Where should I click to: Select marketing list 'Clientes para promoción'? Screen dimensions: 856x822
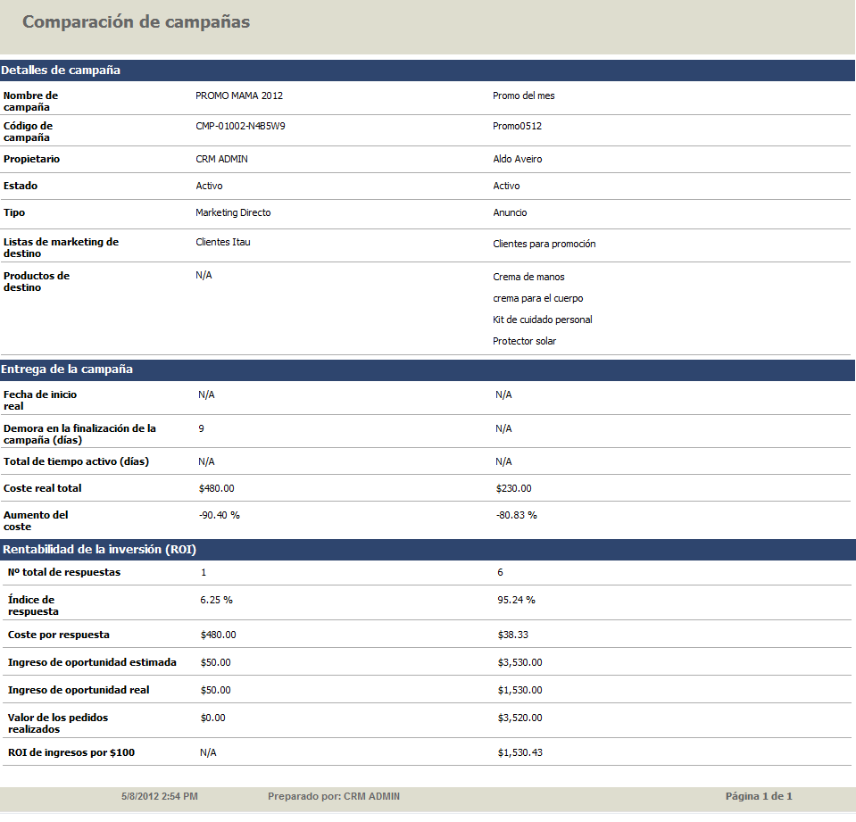pos(544,244)
